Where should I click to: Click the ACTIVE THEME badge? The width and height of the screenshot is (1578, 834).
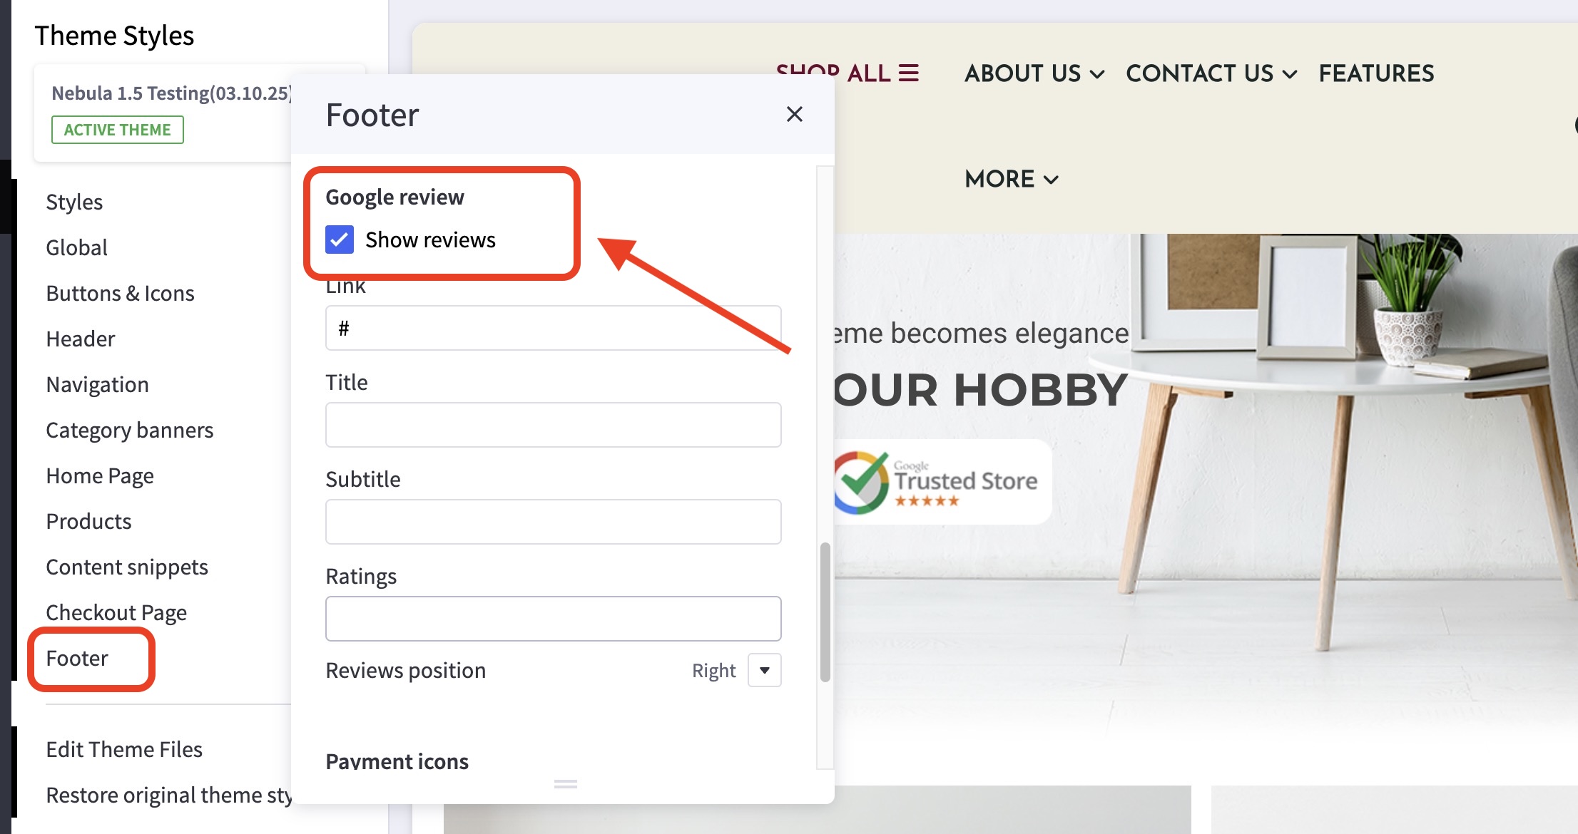117,129
